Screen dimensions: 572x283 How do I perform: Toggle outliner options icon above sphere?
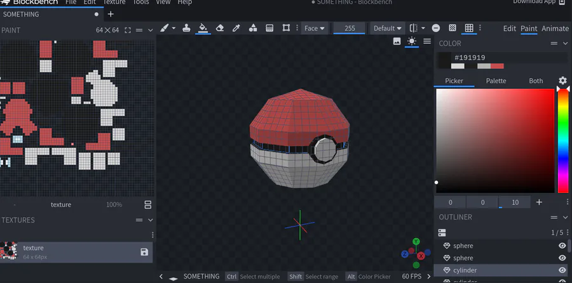(x=442, y=233)
